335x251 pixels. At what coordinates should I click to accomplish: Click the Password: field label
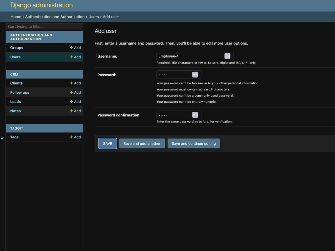point(107,75)
